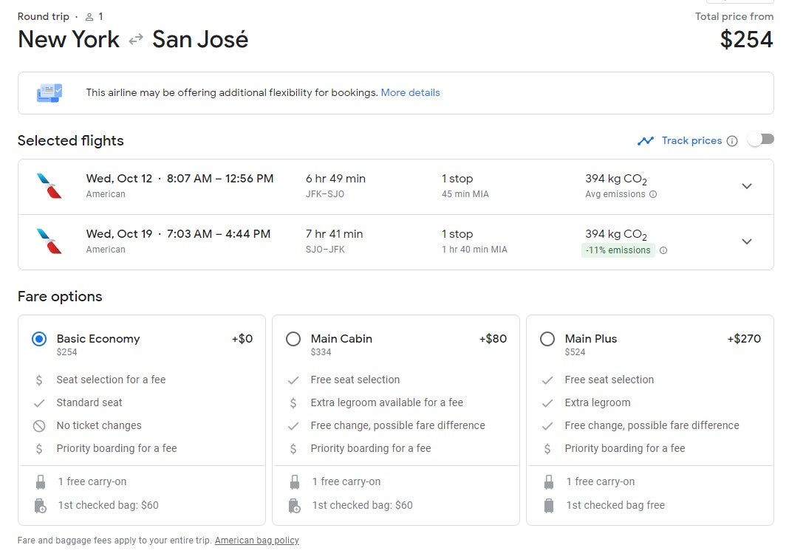Image resolution: width=789 pixels, height=559 pixels.
Task: Click the Track prices trend line icon
Action: (x=646, y=141)
